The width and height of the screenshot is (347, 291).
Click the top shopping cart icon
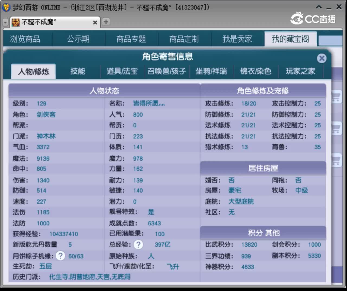(x=336, y=97)
